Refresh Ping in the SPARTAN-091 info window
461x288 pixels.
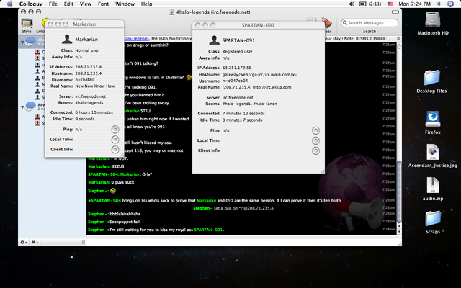[315, 130]
